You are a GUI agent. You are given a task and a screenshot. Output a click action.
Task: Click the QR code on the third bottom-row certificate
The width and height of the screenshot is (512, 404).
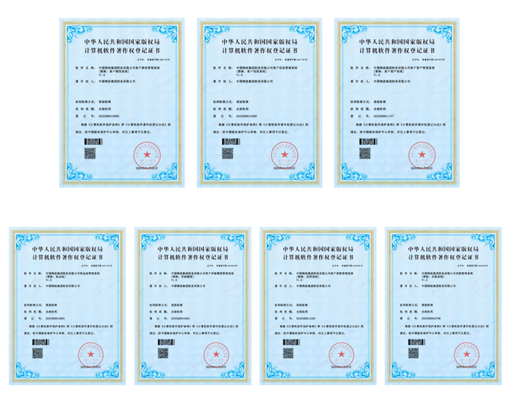[x=288, y=352]
